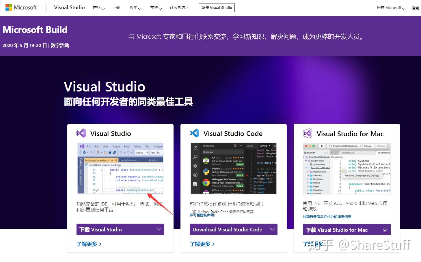This screenshot has height=262, width=421.
Task: Open the 阅读有关激活许可证的详细信息 link
Action: click(x=327, y=216)
